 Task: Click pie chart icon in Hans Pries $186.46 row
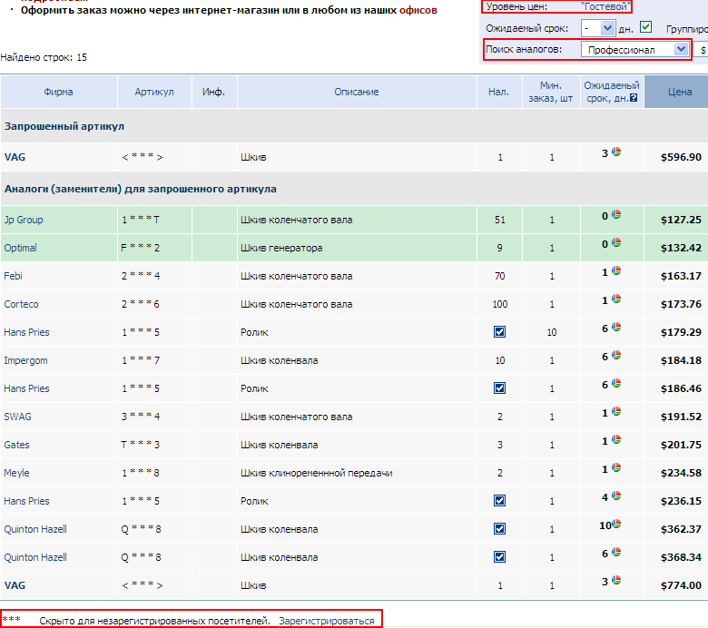point(616,383)
